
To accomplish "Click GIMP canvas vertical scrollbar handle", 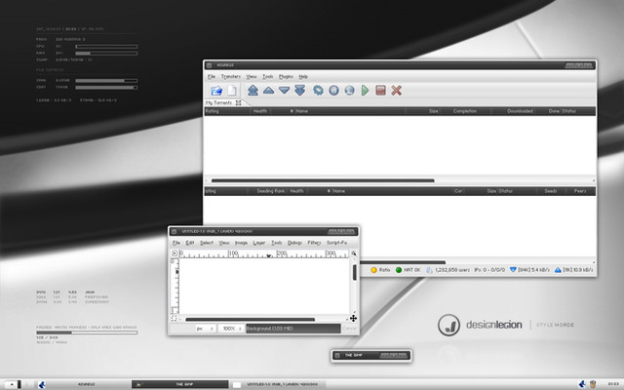I will (x=354, y=273).
